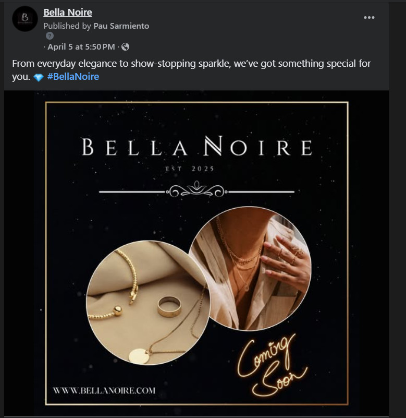
Task: Open the three-dot post options menu
Action: [369, 17]
